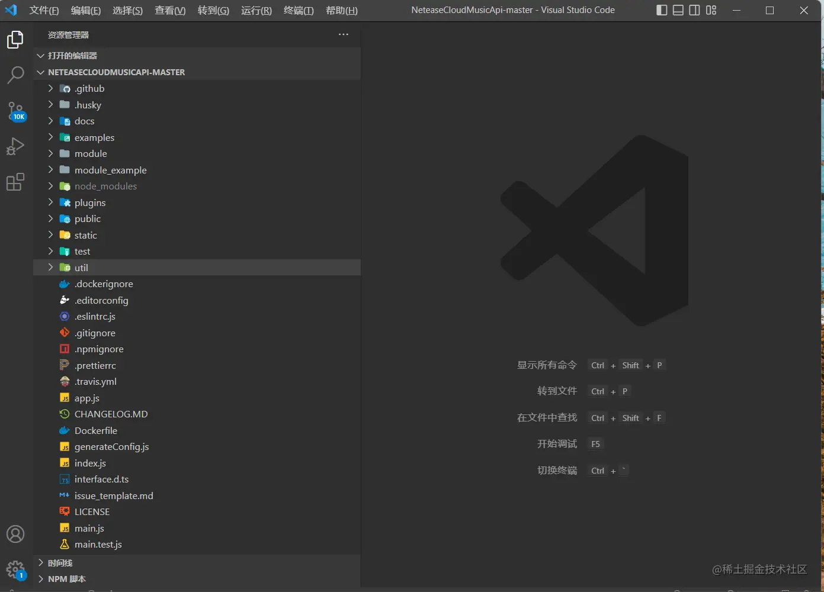Open the 终端(T) menu
This screenshot has width=824, height=592.
299,10
